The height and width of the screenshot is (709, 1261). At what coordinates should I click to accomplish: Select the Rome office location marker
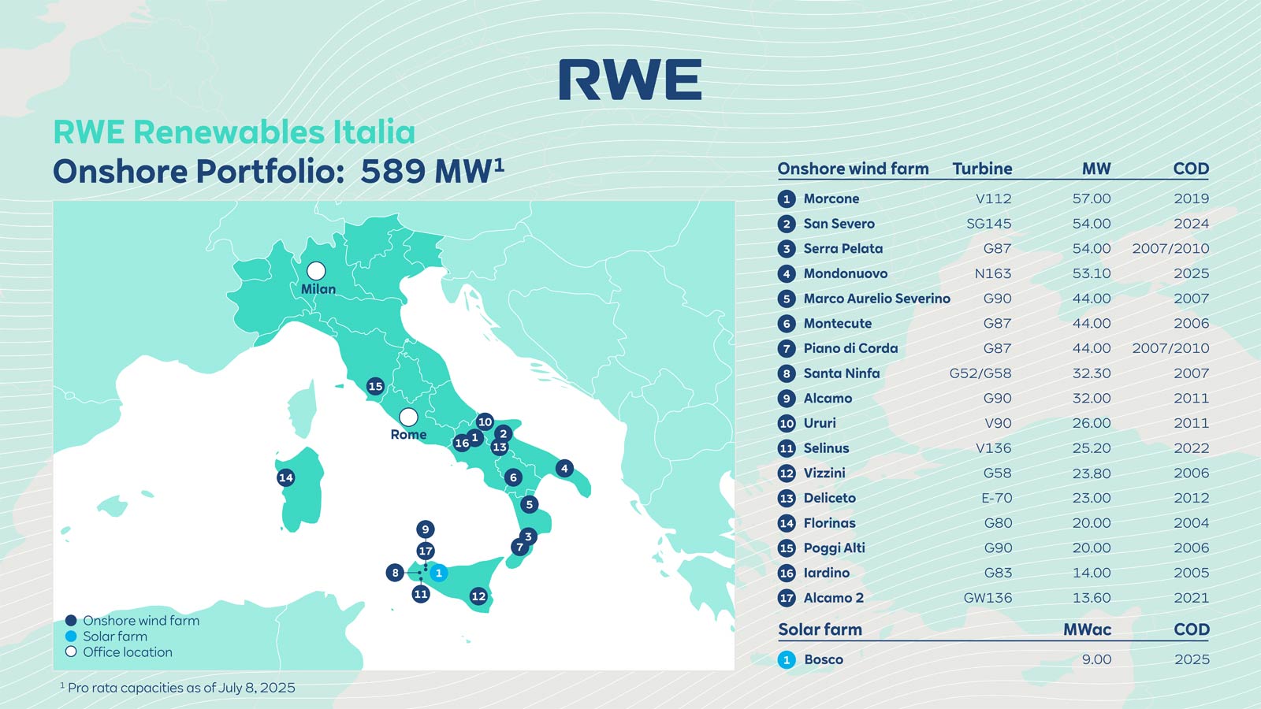pos(409,415)
